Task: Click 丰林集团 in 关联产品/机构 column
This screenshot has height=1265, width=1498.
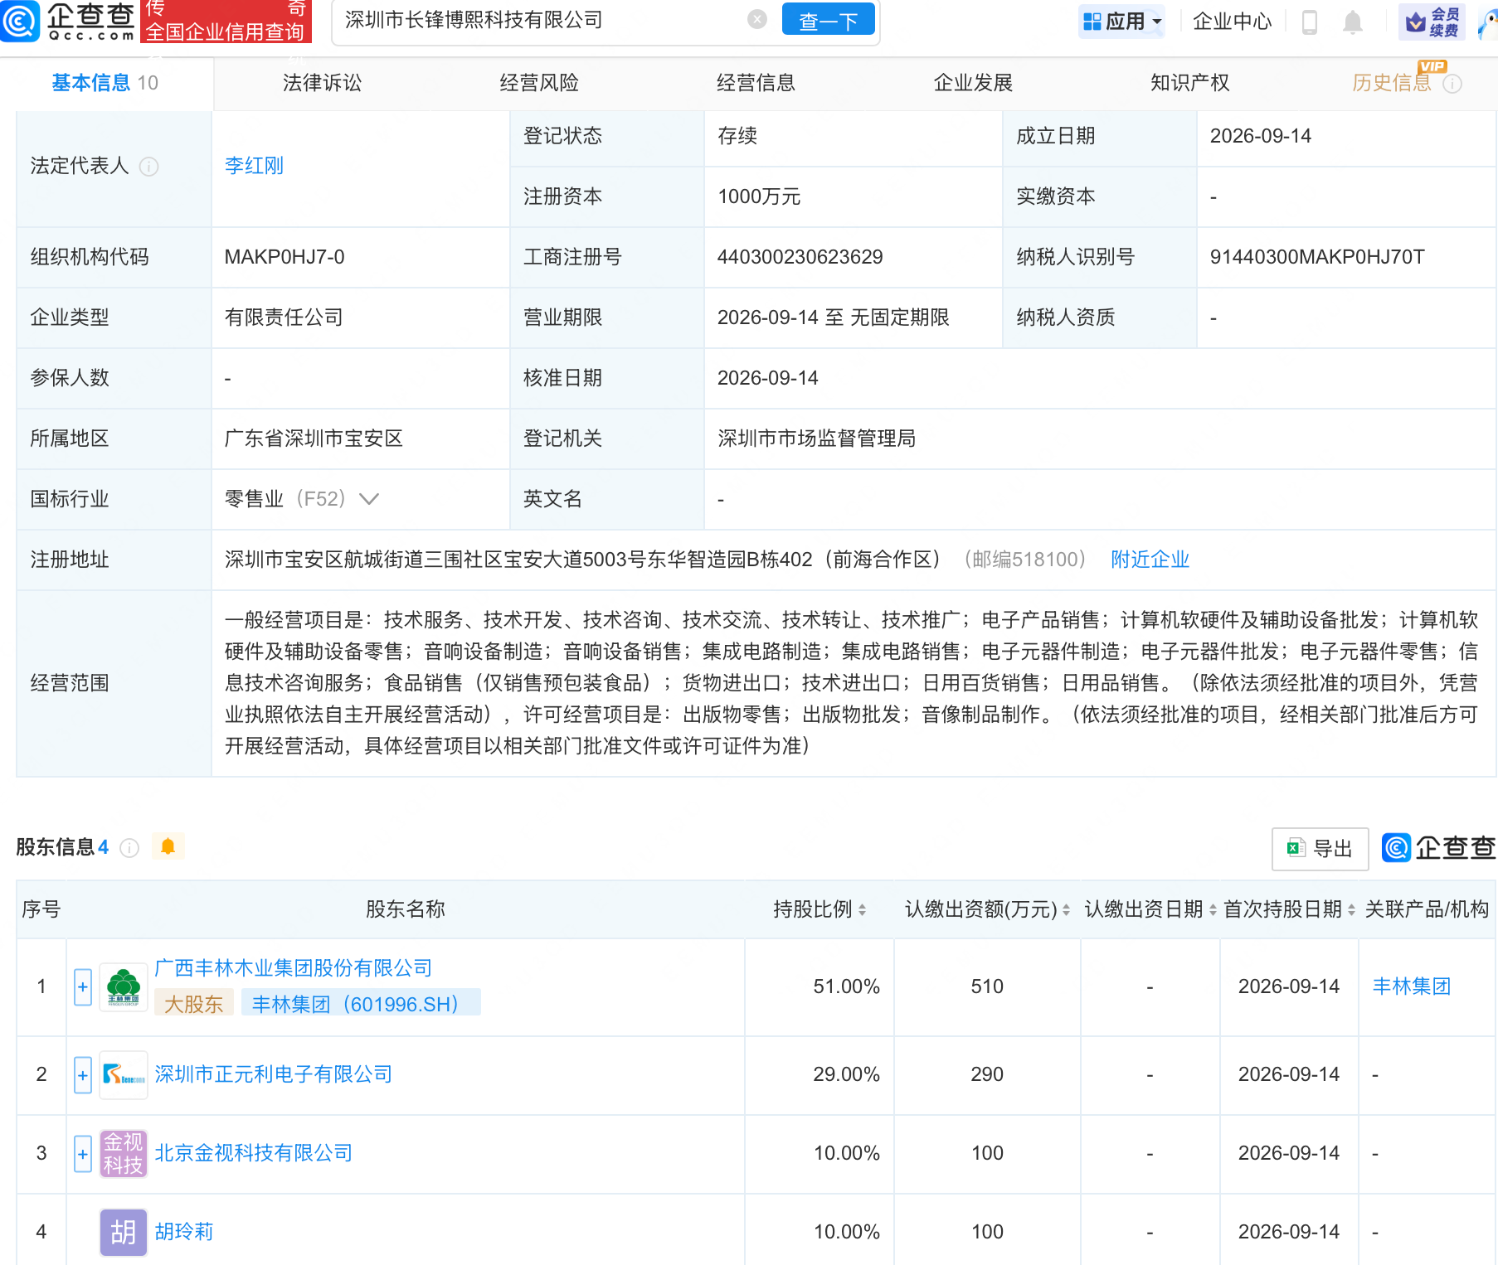Action: click(1412, 986)
